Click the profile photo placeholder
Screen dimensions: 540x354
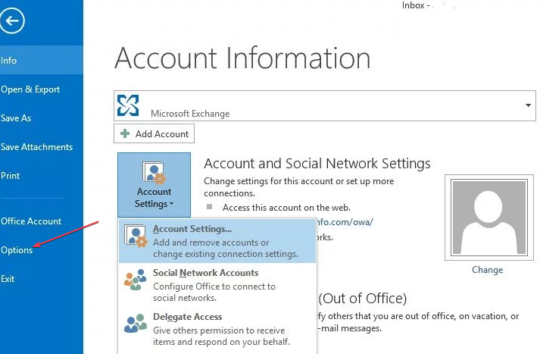[x=489, y=217]
